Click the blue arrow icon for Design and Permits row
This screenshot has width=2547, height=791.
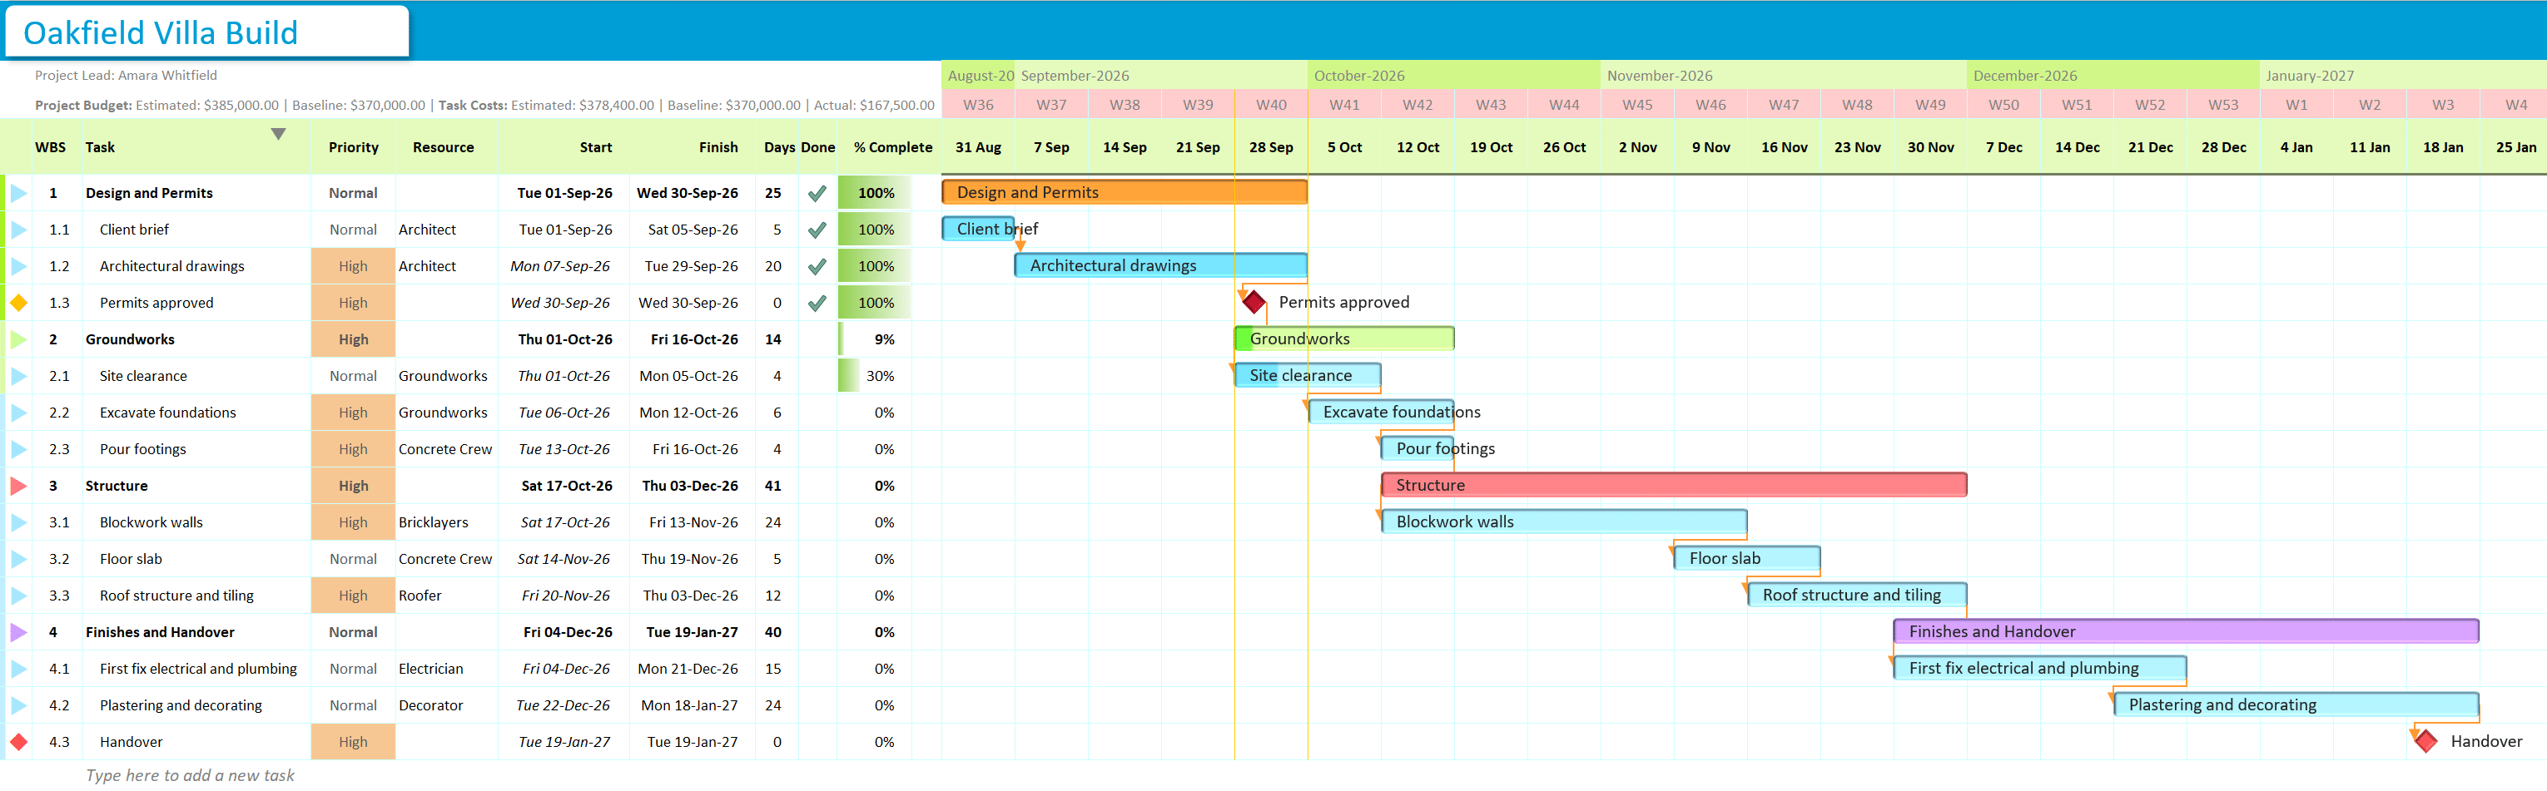pyautogui.click(x=19, y=194)
